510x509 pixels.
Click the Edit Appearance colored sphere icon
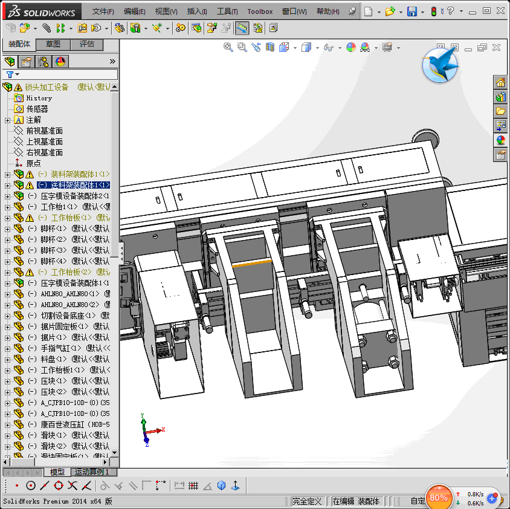pyautogui.click(x=351, y=47)
